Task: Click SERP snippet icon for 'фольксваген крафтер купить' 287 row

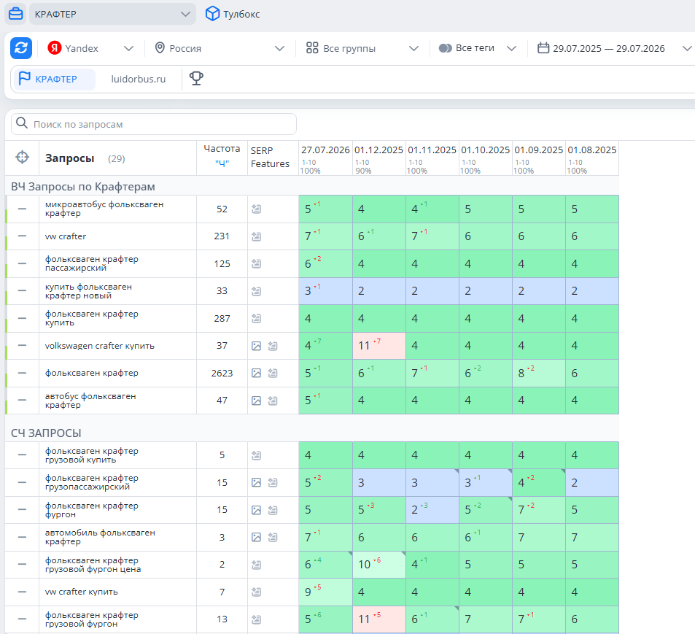Action: (x=256, y=319)
